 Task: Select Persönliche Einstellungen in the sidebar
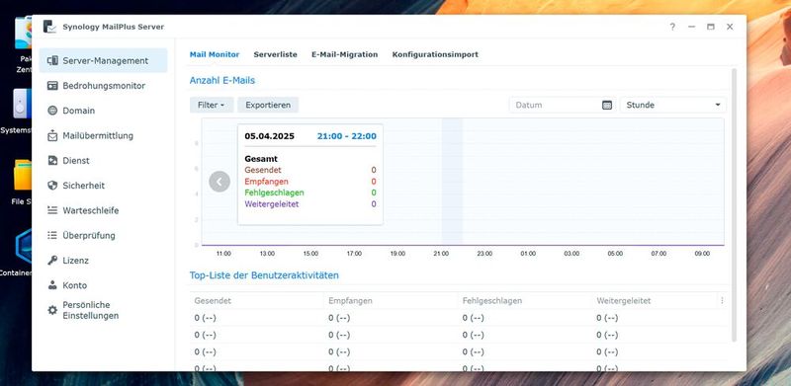(x=103, y=310)
